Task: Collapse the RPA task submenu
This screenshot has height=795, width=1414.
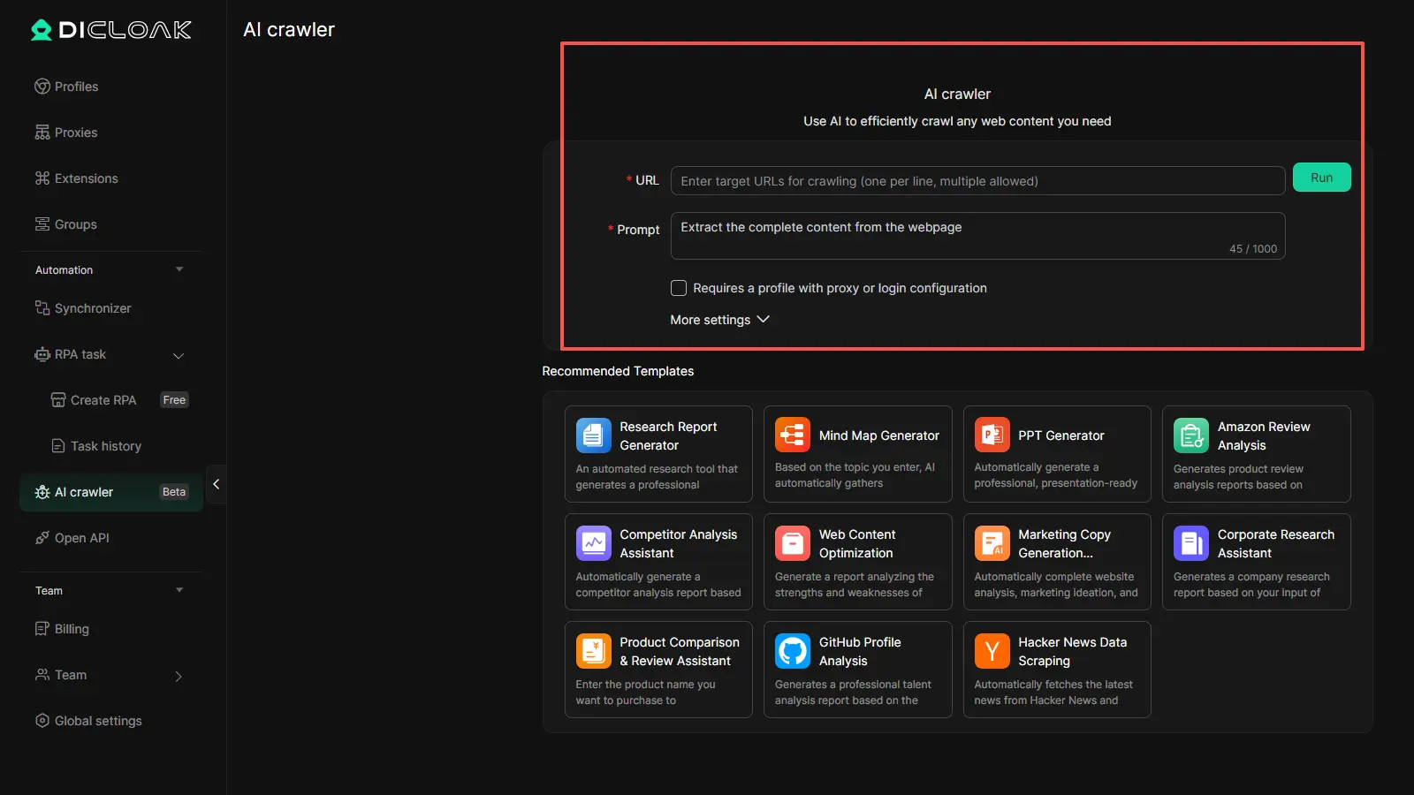Action: (179, 355)
